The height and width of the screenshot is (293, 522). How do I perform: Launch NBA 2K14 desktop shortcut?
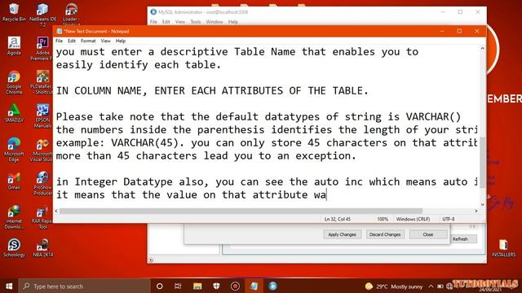42,247
